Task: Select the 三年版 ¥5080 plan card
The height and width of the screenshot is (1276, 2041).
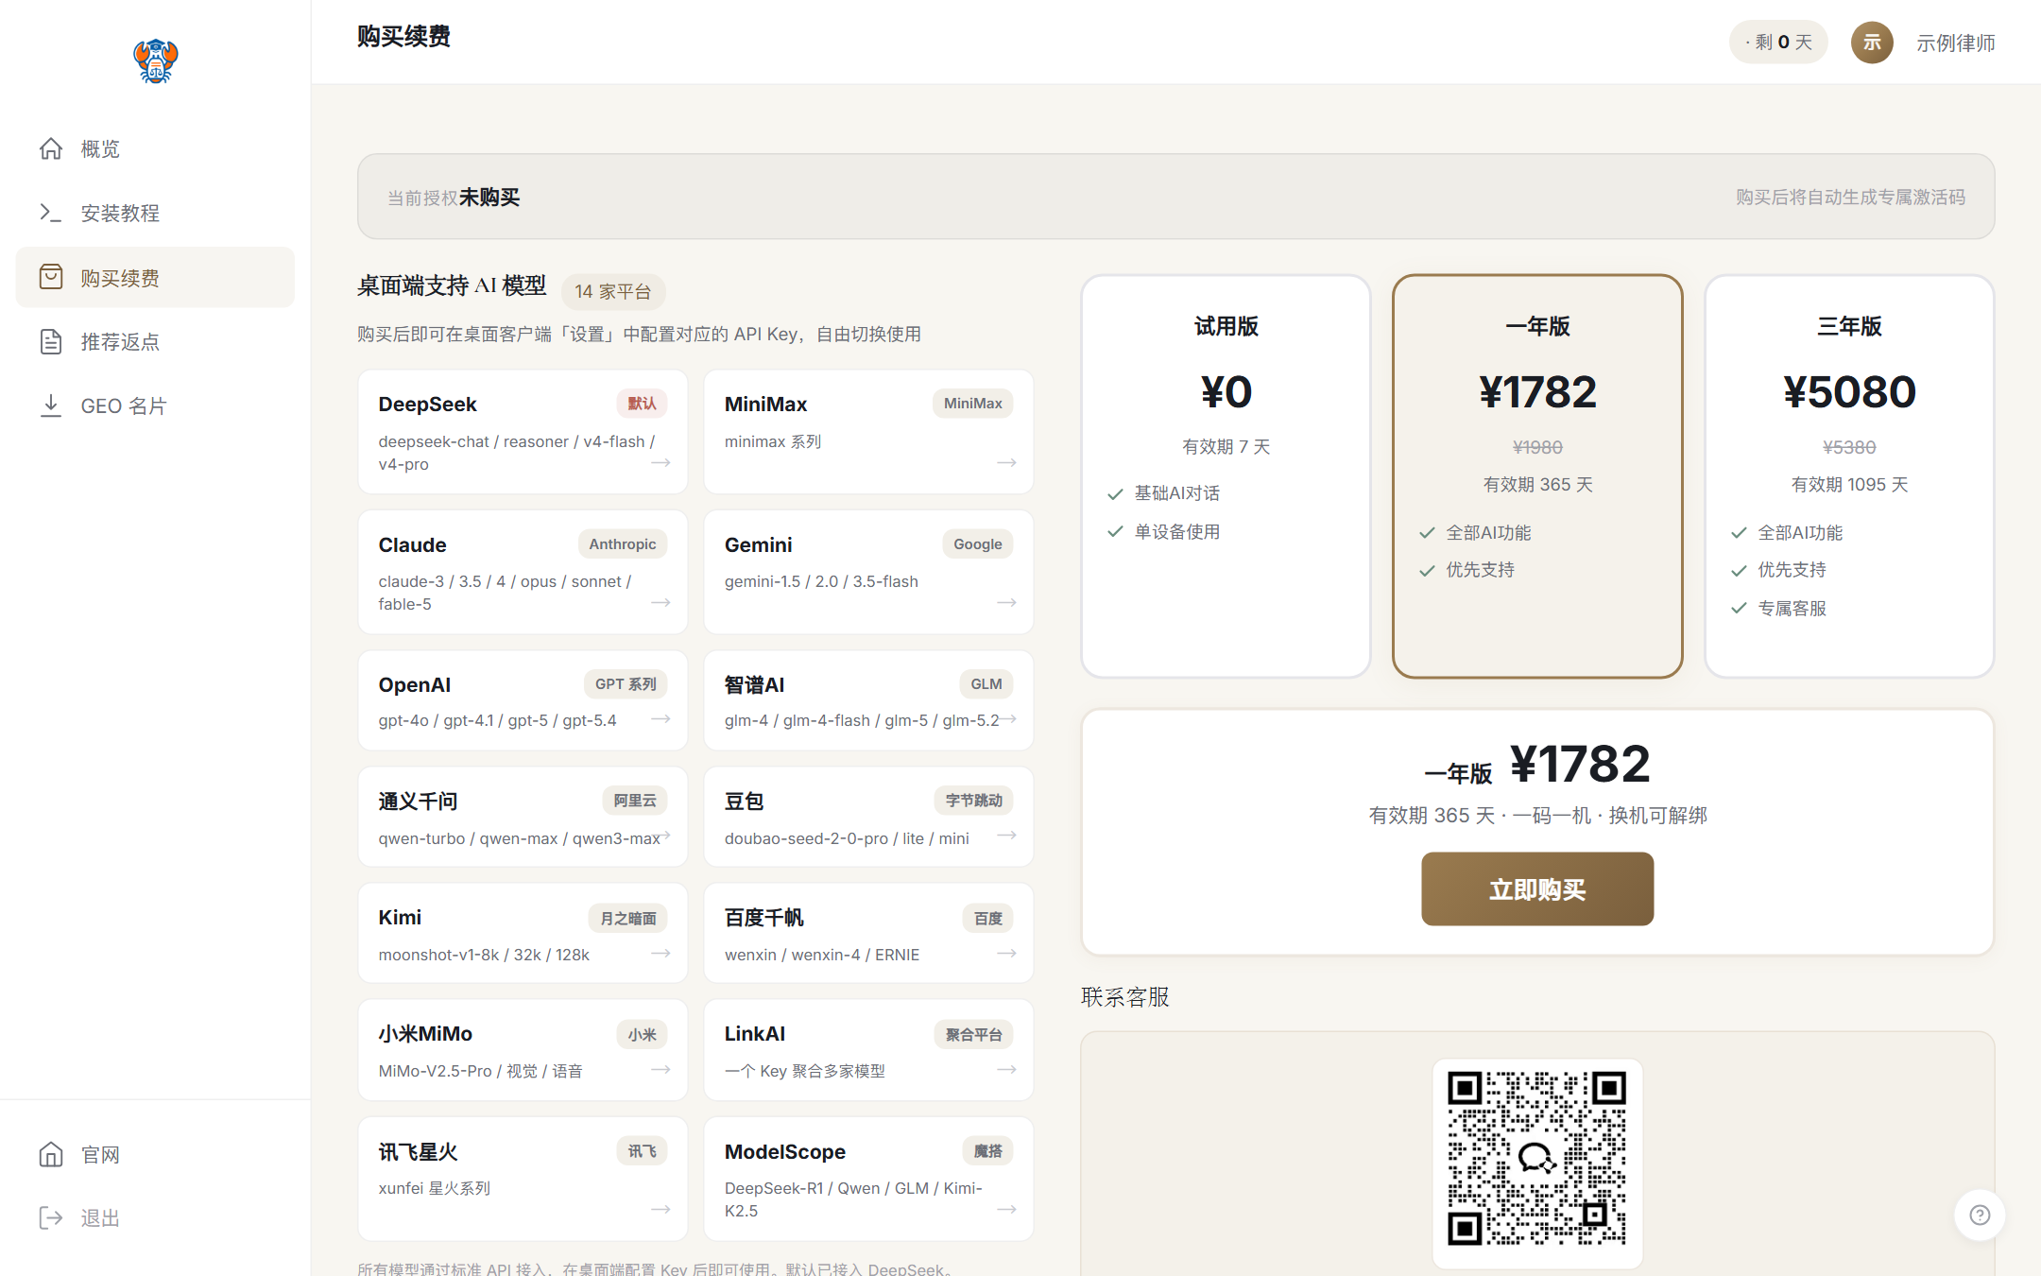Action: click(1849, 476)
